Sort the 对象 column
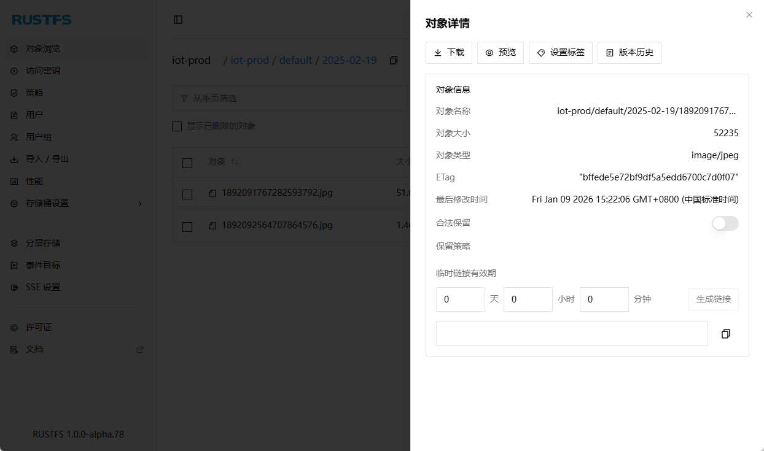 [x=234, y=162]
